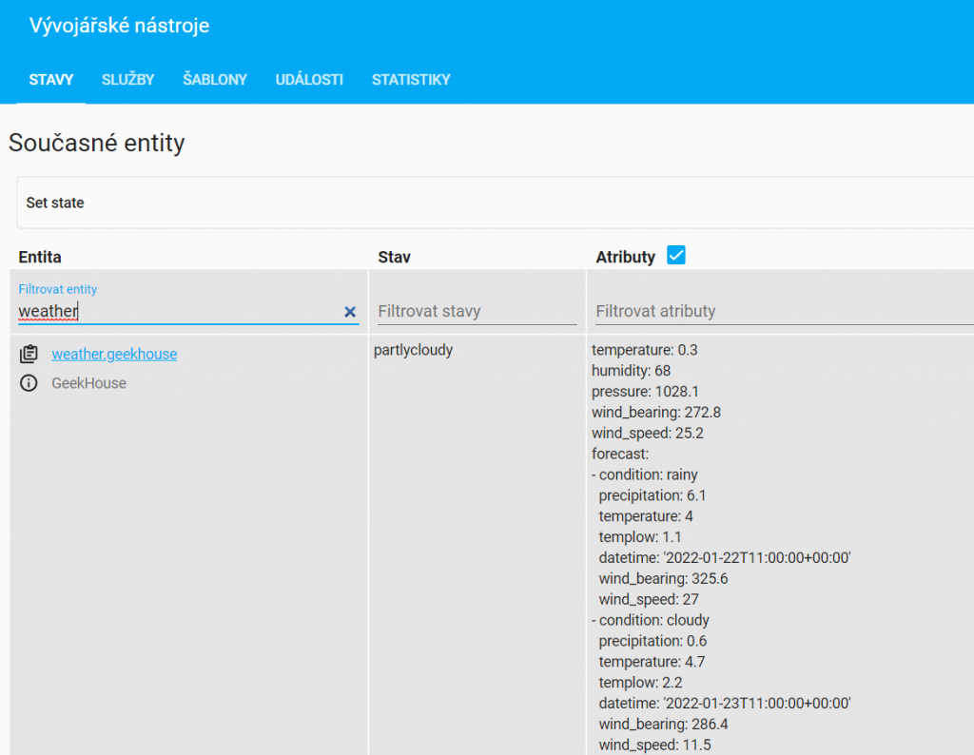Select precipitation: 6.1 forecast value
Viewport: 974px width, 755px height.
coord(653,495)
